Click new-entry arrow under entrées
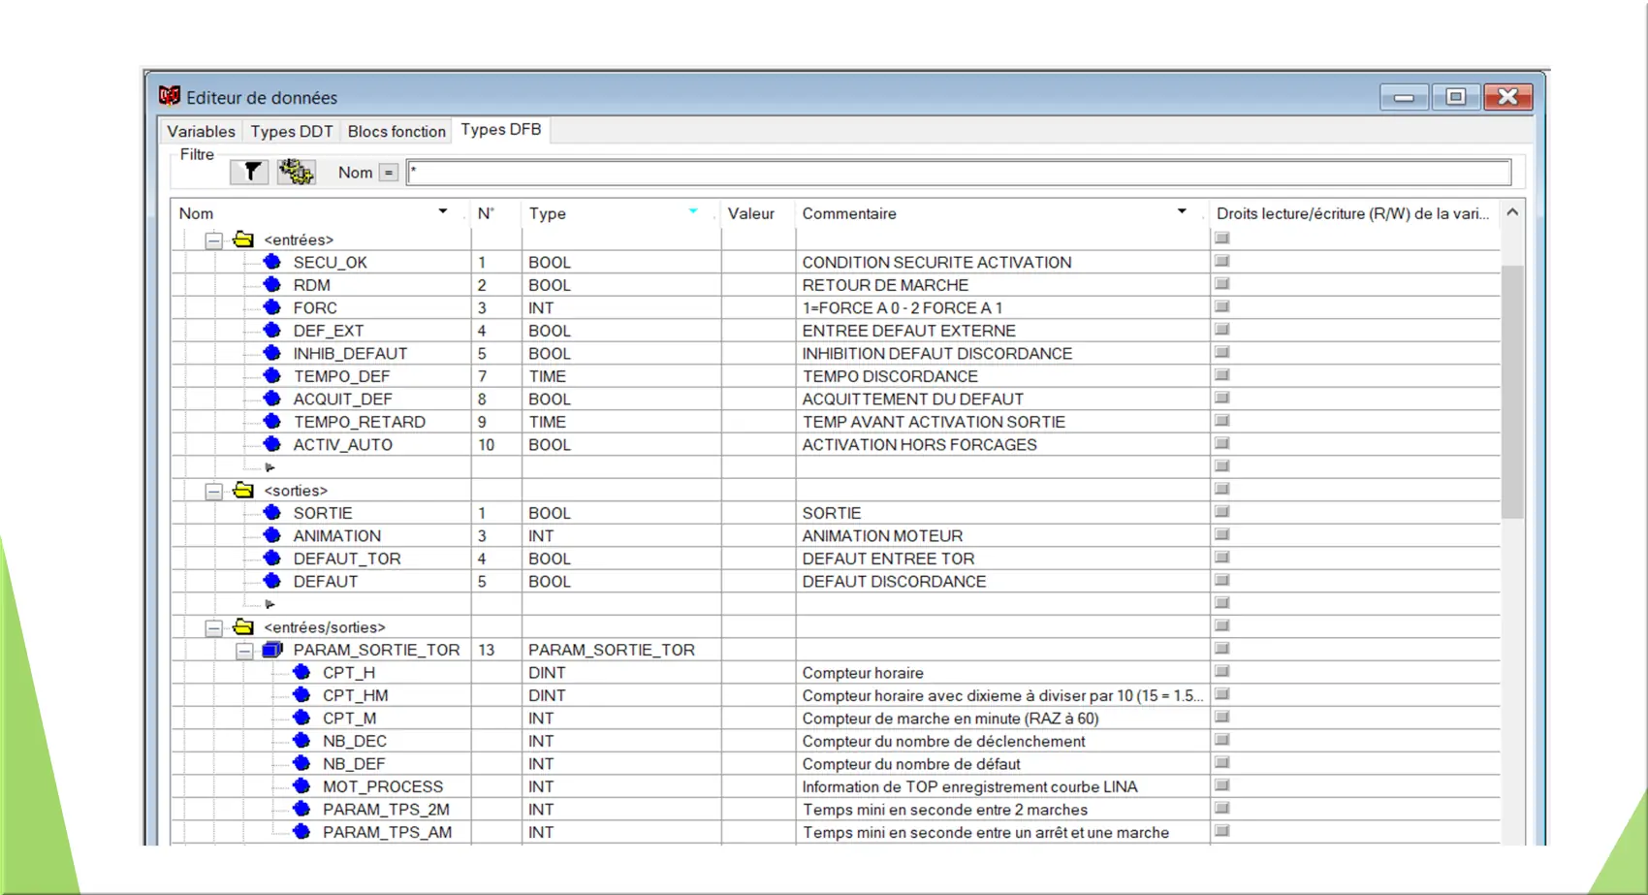Viewport: 1648px width, 895px height. (x=269, y=467)
